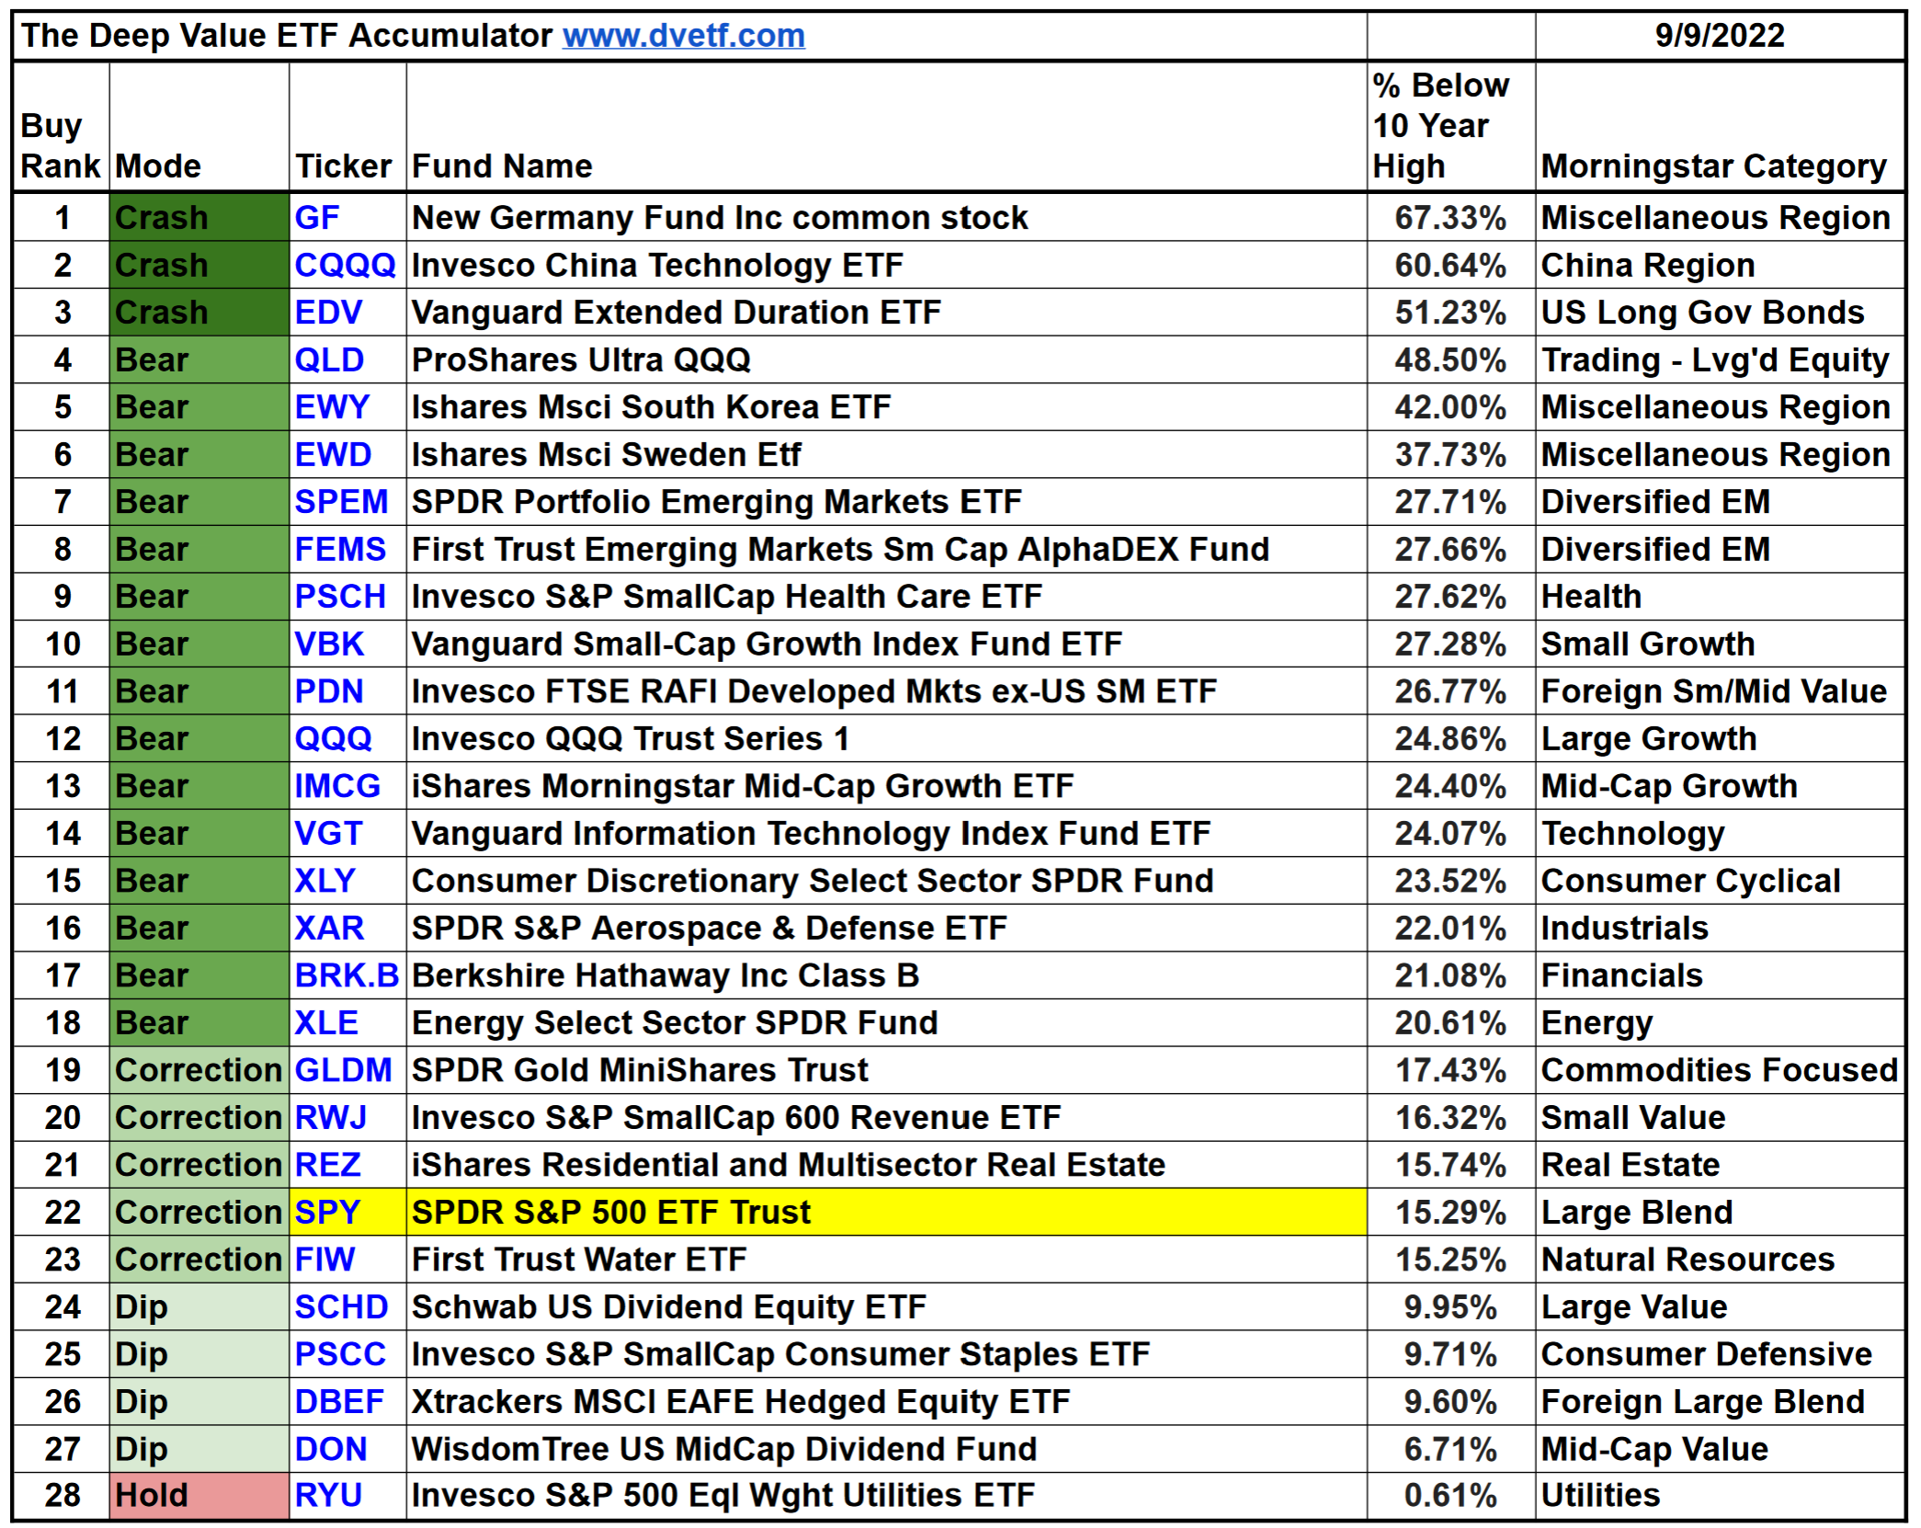Click the SCHD ticker link
1921x1528 pixels.
click(x=341, y=1307)
